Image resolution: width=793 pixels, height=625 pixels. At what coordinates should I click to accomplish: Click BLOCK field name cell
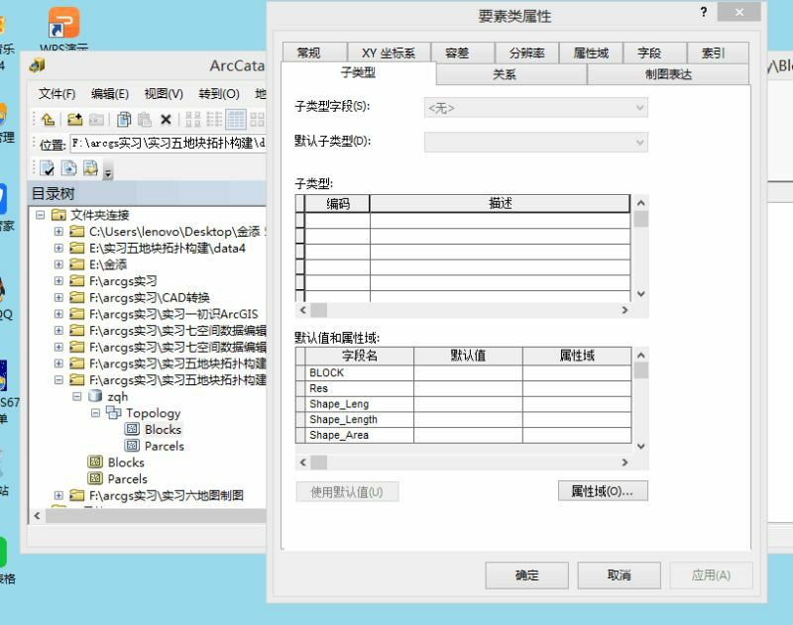point(360,372)
